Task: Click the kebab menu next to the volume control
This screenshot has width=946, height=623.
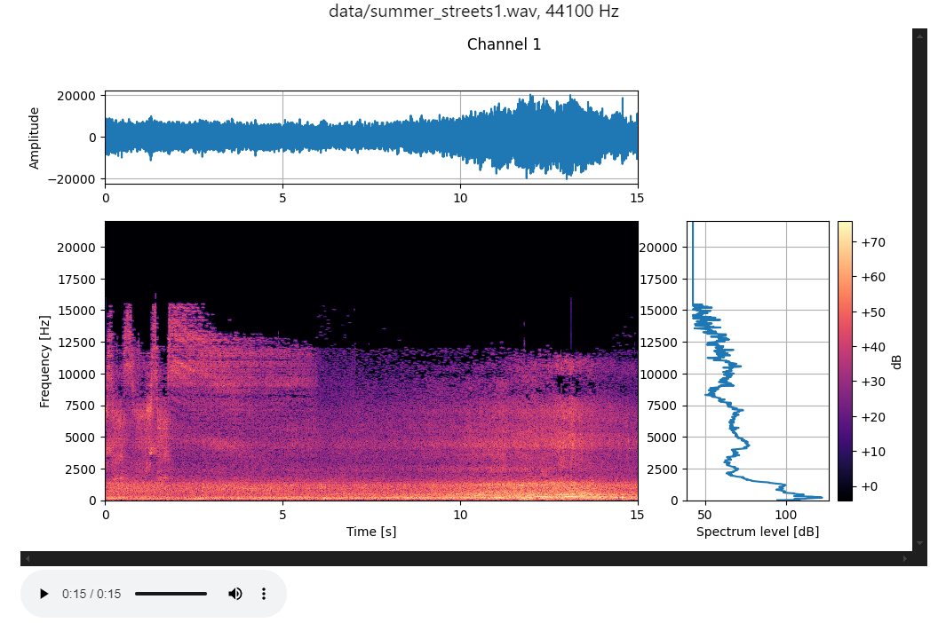Action: [x=264, y=594]
